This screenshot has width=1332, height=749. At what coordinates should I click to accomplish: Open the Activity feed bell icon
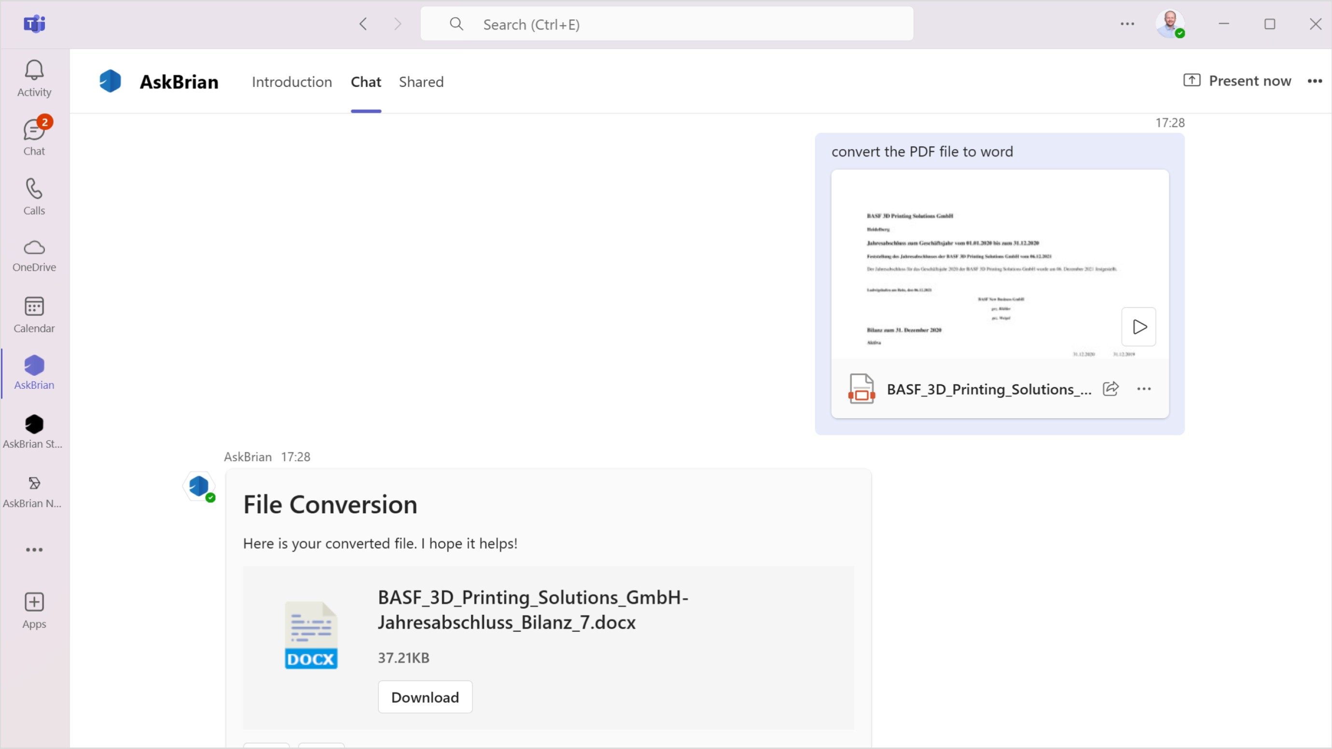34,78
